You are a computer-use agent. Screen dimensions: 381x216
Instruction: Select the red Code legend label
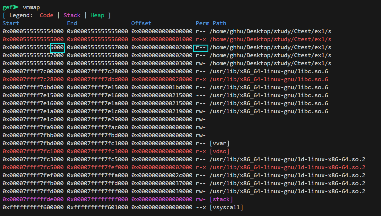[47, 15]
